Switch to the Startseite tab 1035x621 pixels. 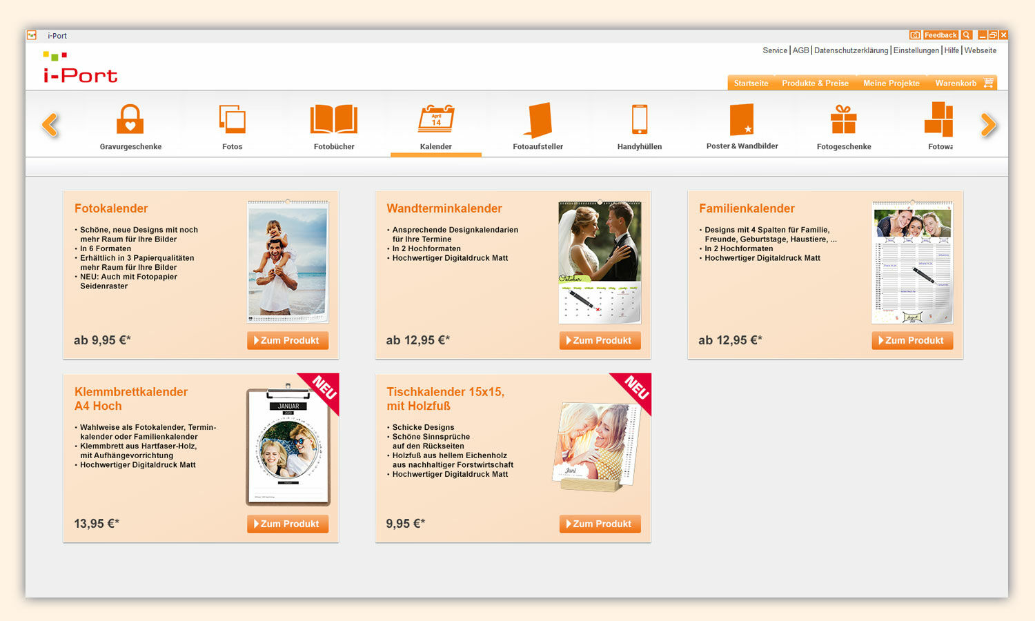pos(751,83)
